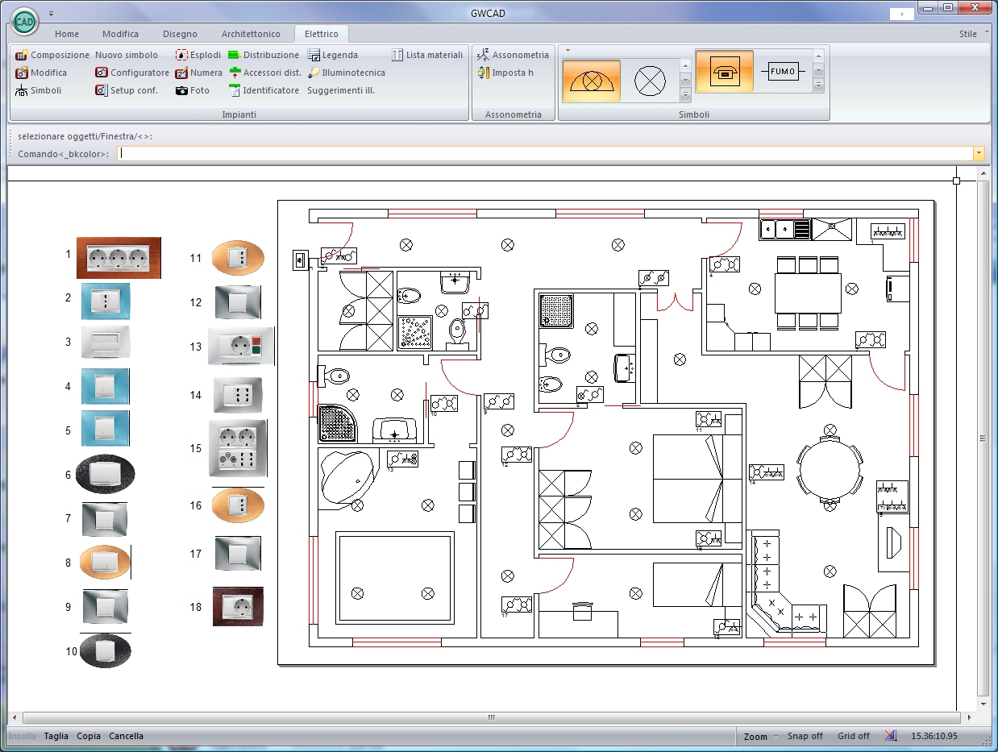Viewport: 998px width, 752px height.
Task: Expand the command input history dropdown
Action: (979, 153)
